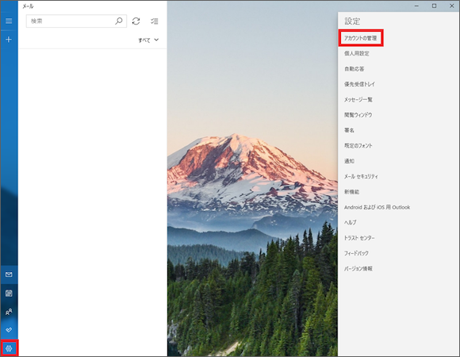Viewport: 460px width, 357px height.
Task: Click the plus new mail icon
Action: coord(9,40)
